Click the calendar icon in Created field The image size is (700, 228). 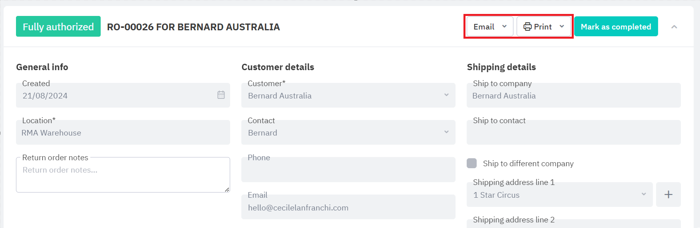[221, 95]
